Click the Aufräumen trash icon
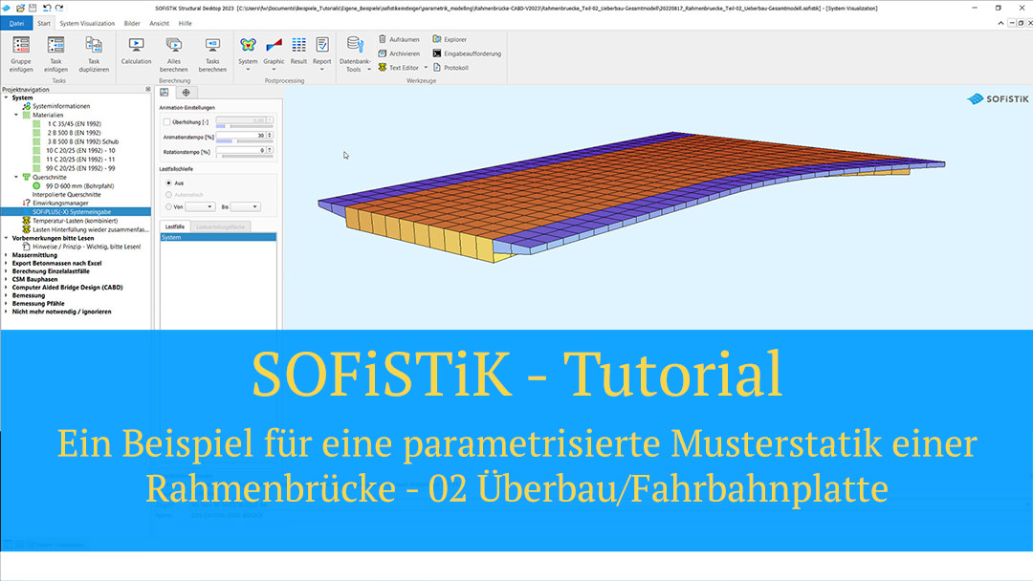Viewport: 1033px width, 581px height. point(383,39)
